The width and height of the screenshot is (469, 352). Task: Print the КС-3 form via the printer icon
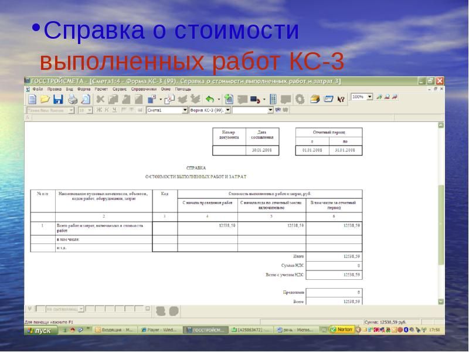(72, 98)
